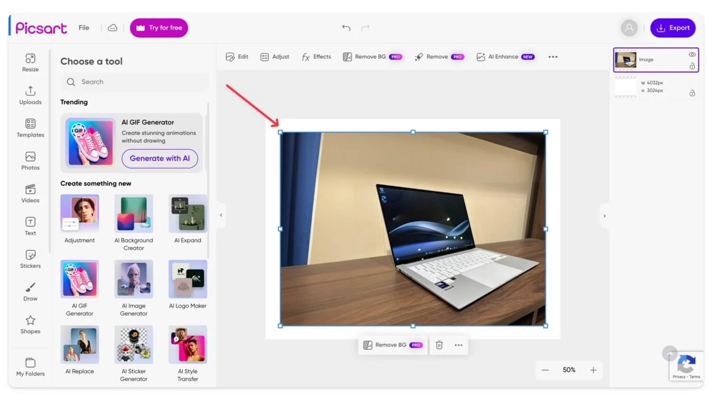The height and width of the screenshot is (400, 712).
Task: Select the Draw tool
Action: pyautogui.click(x=30, y=292)
